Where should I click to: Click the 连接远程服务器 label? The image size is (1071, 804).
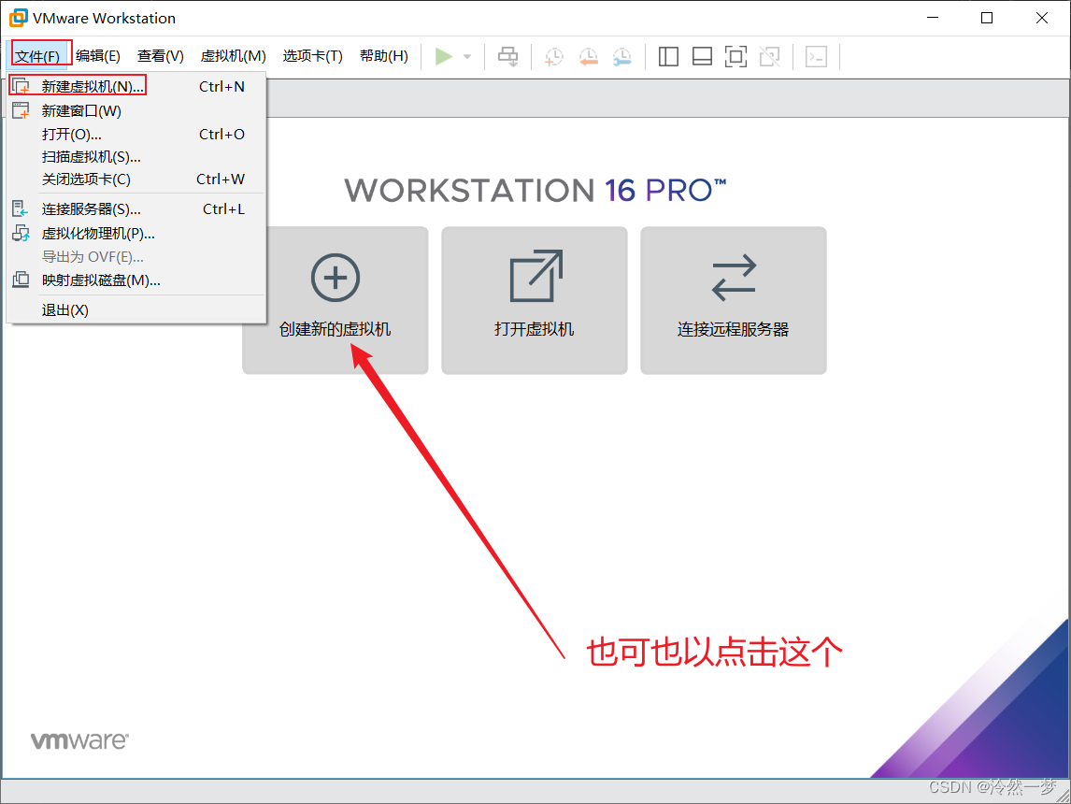(734, 329)
